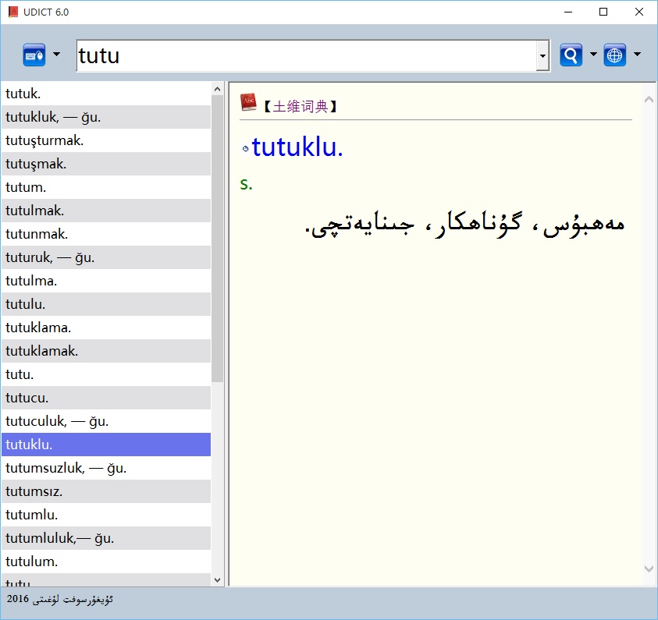The width and height of the screenshot is (658, 620).
Task: Click inside the search field containing tutu
Action: tap(304, 56)
